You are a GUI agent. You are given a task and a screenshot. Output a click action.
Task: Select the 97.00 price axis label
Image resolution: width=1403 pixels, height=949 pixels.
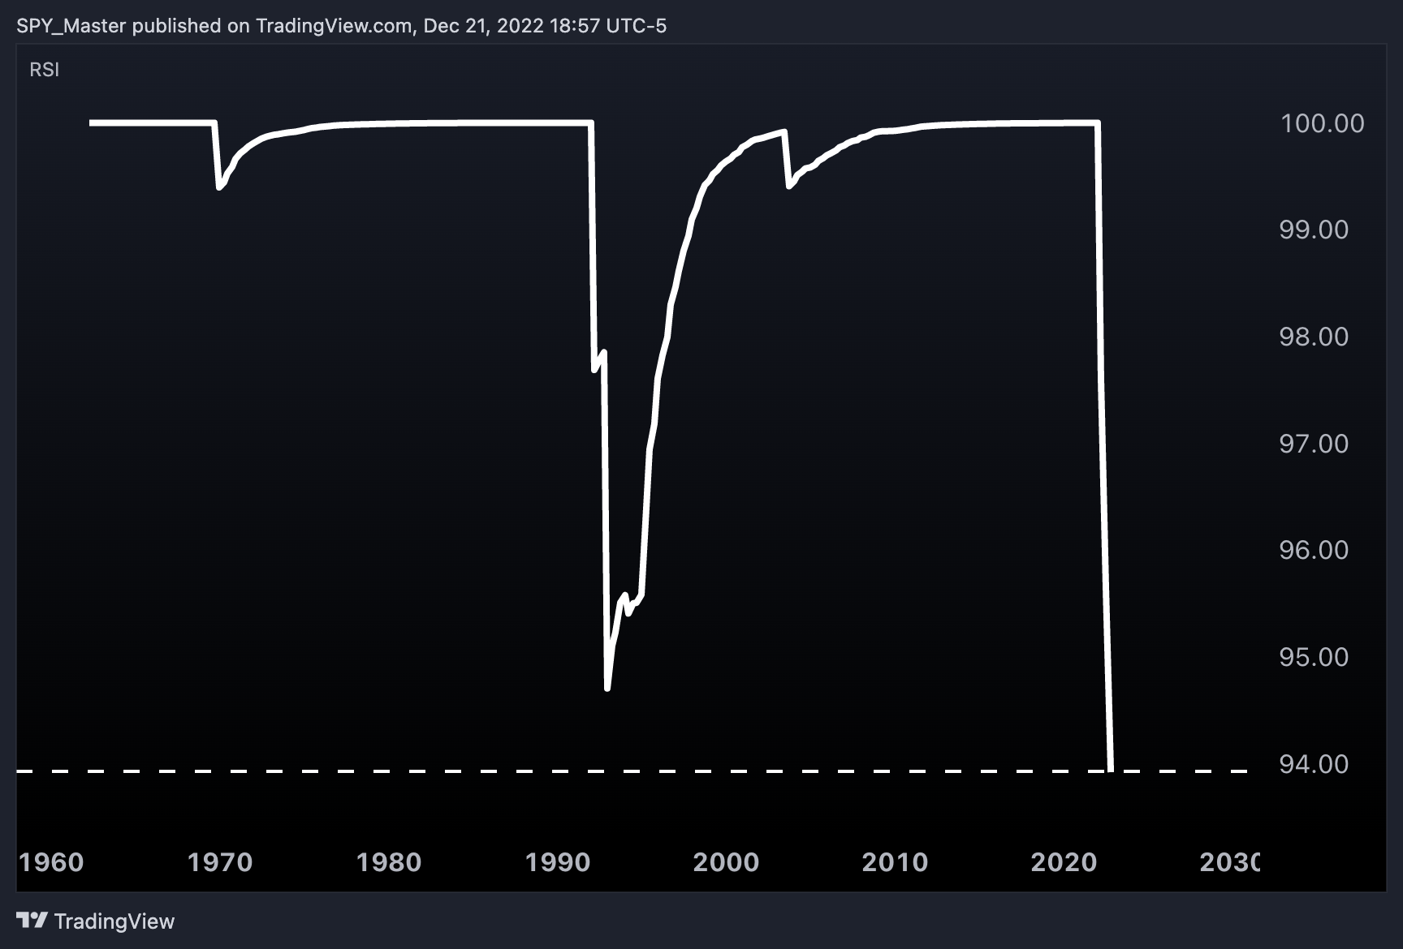[x=1314, y=444]
